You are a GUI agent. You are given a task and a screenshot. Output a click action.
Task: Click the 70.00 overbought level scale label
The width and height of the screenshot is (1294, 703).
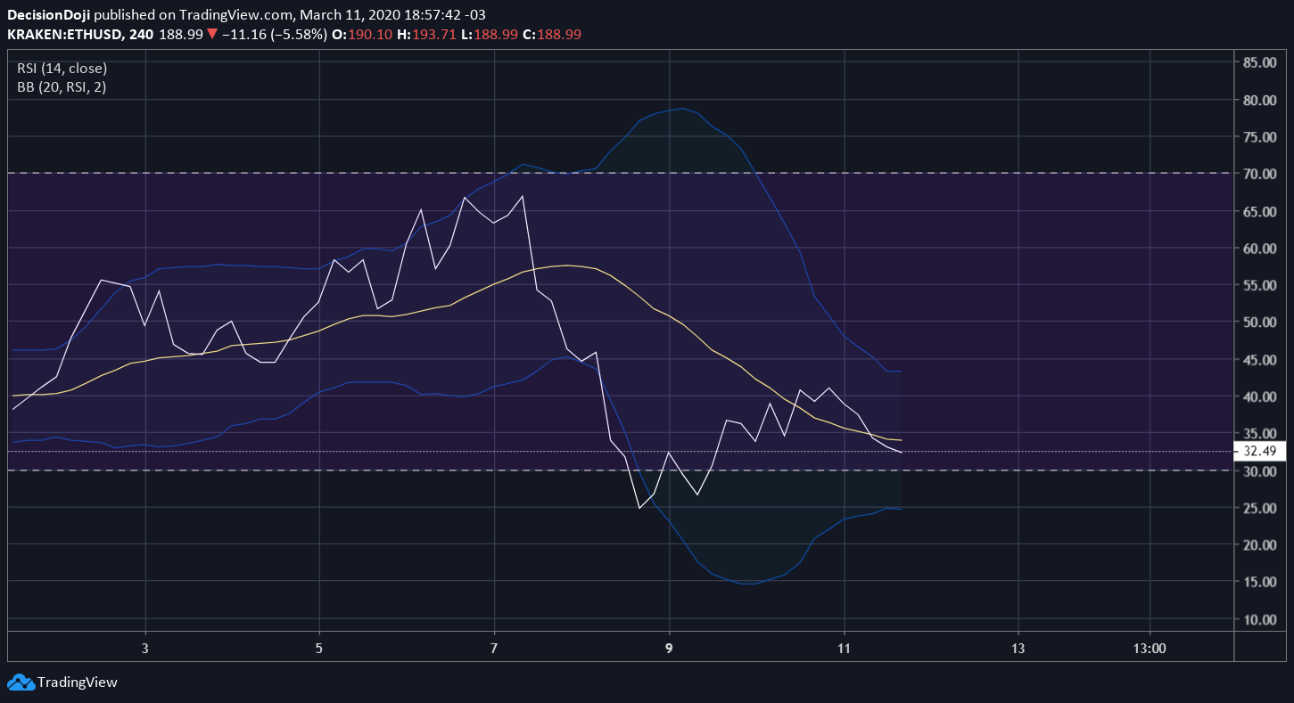1258,174
